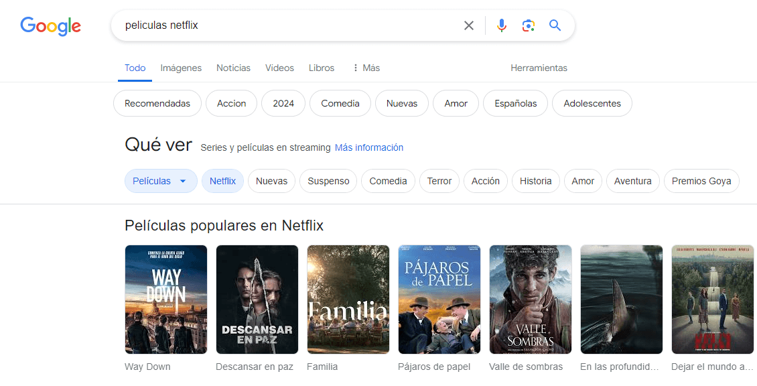Open the Pájaros de papel poster
This screenshot has height=386, width=757.
[439, 300]
